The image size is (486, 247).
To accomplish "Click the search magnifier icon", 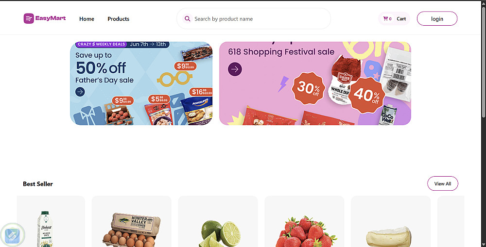I will [x=187, y=19].
